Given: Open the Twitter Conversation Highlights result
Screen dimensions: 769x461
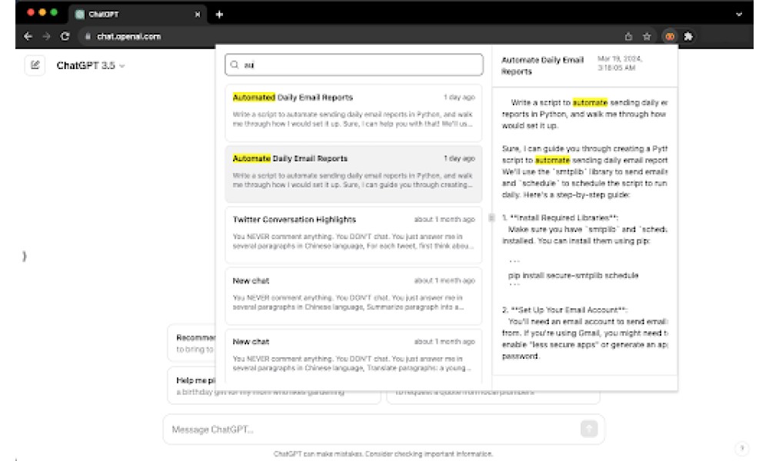Looking at the screenshot, I should tap(353, 235).
